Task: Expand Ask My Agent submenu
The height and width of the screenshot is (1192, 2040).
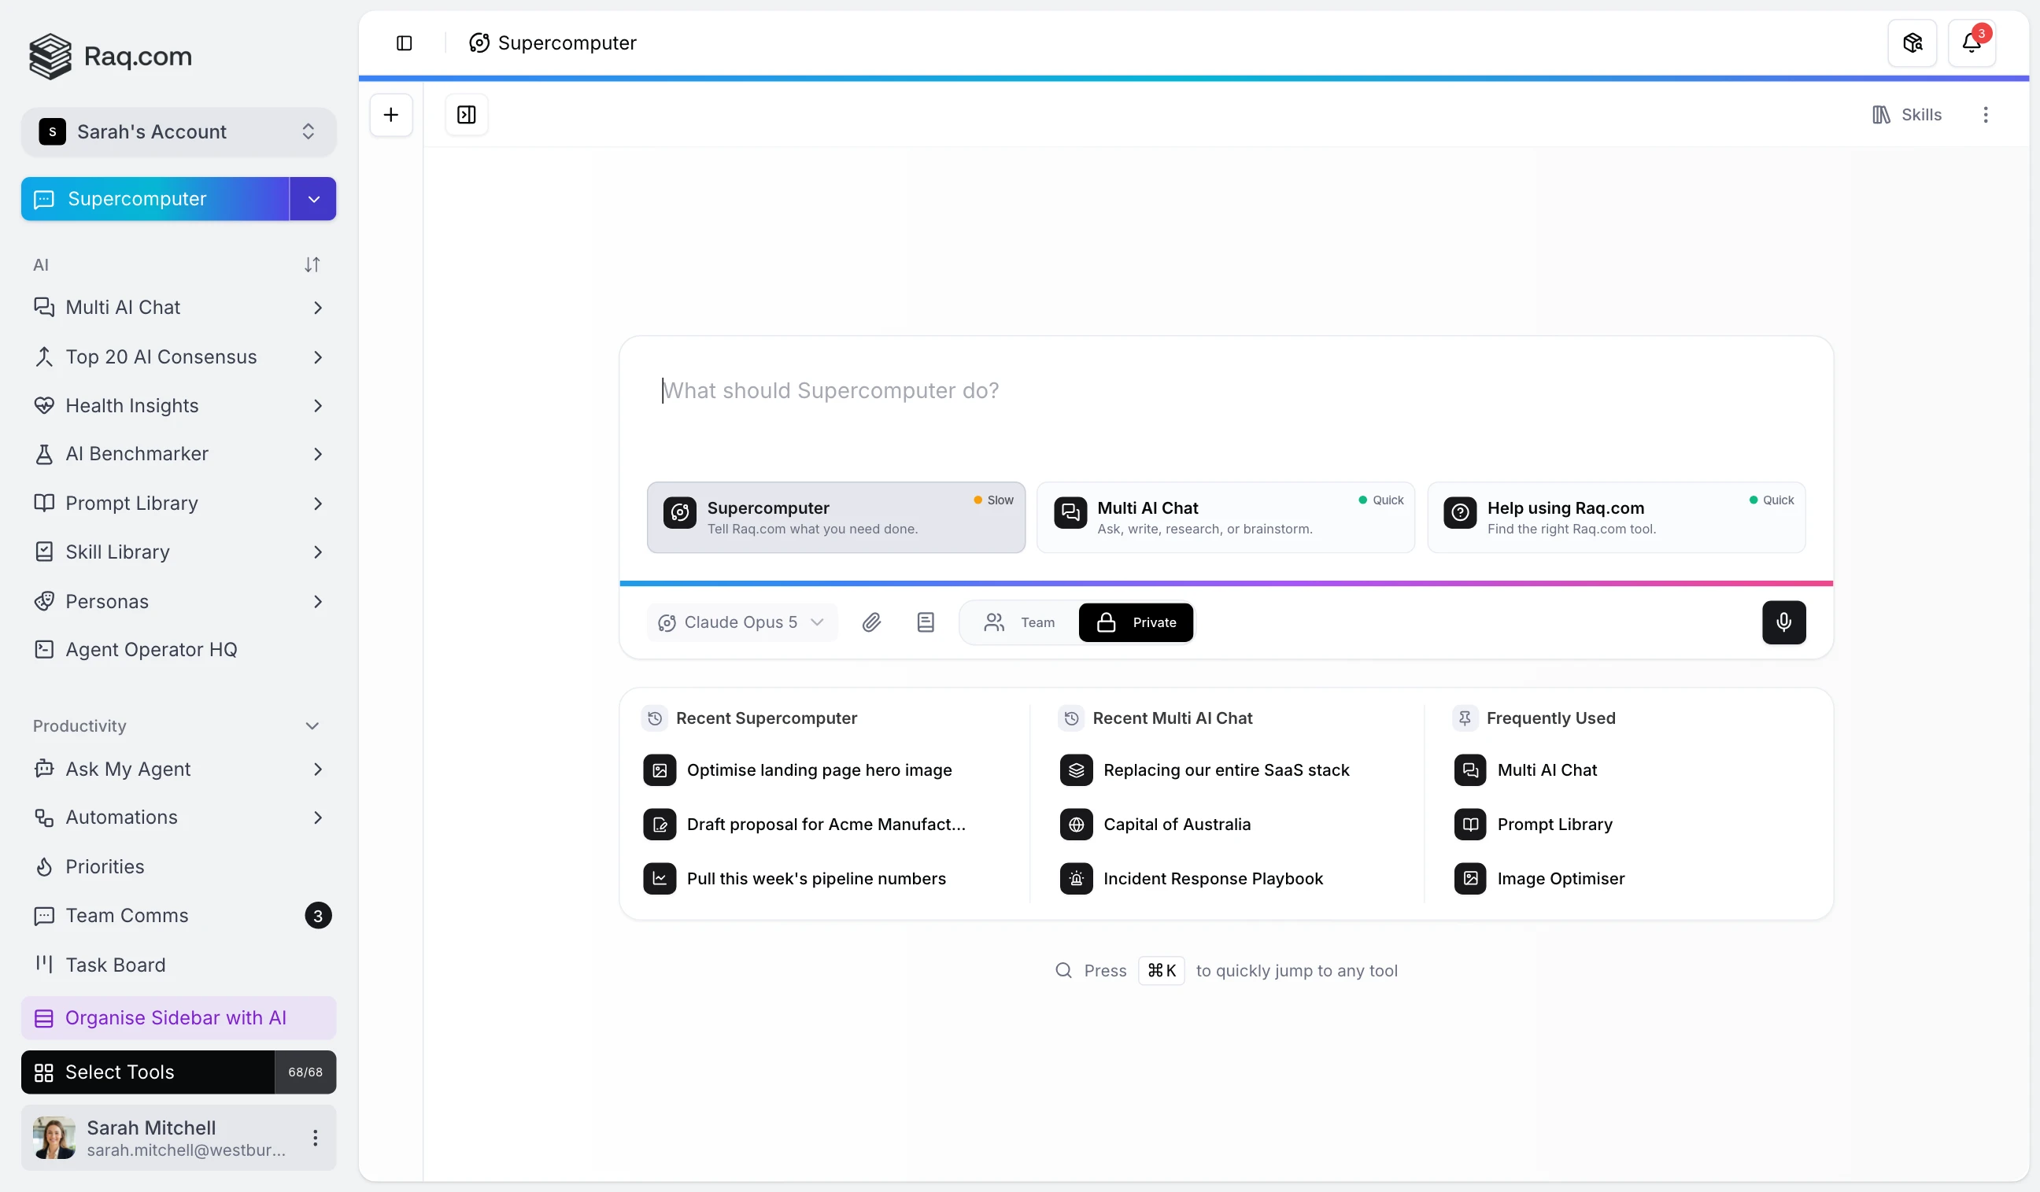Action: pos(317,769)
